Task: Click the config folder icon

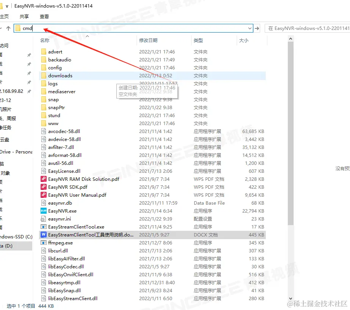Action: click(x=44, y=67)
